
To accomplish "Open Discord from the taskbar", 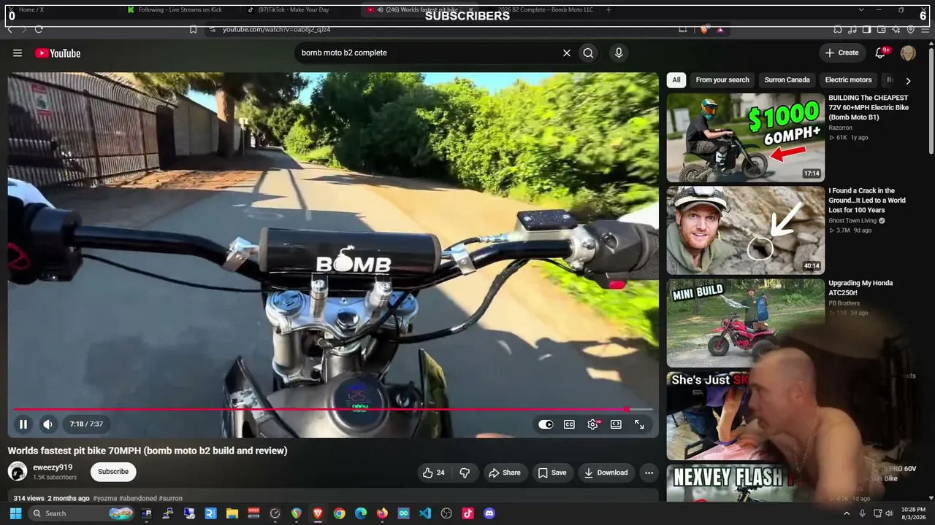I will point(489,513).
